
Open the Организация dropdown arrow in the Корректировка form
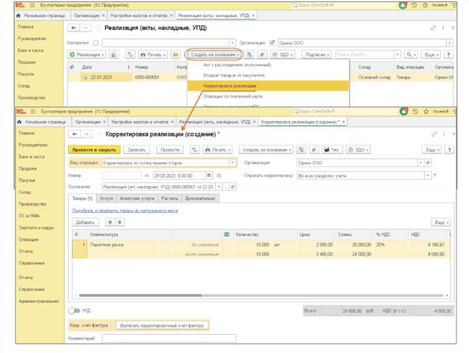[421, 163]
